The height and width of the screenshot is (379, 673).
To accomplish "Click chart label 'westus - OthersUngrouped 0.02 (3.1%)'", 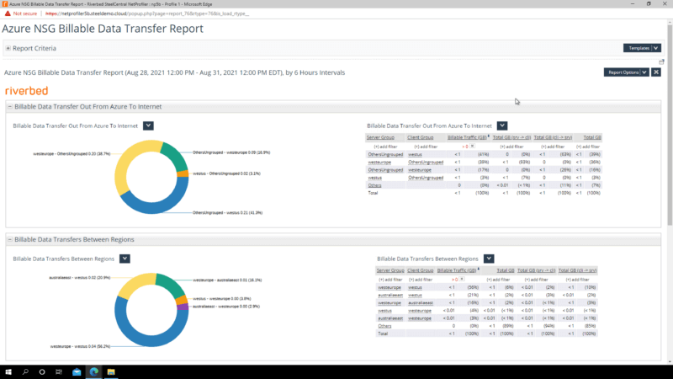I will pyautogui.click(x=226, y=173).
